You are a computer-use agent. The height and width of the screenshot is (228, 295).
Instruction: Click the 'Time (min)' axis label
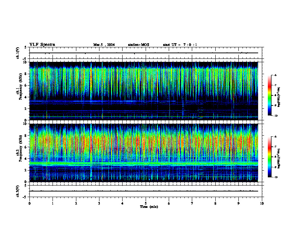point(149,207)
